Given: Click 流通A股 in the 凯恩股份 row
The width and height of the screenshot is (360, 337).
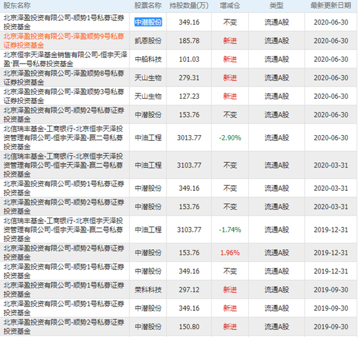Looking at the screenshot, I should pos(277,41).
